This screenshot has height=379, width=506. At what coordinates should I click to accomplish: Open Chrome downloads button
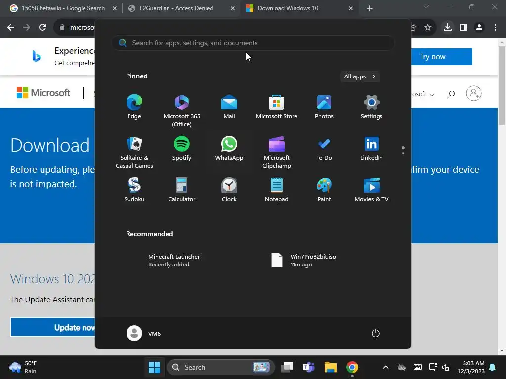tap(448, 28)
